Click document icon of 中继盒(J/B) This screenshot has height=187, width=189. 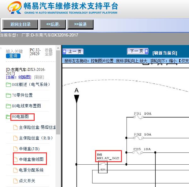15,149
